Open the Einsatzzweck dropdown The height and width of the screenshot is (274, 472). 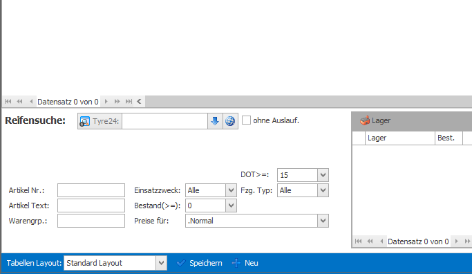tap(231, 190)
